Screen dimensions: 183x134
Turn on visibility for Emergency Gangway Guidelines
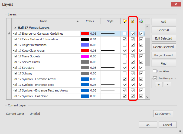coord(125,34)
